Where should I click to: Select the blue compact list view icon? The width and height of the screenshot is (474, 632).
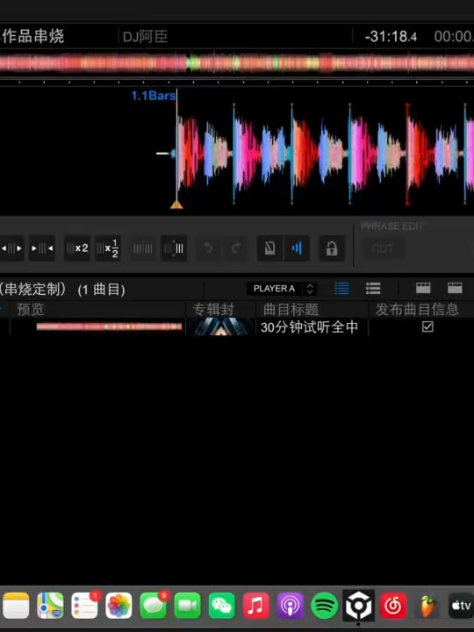tap(341, 288)
